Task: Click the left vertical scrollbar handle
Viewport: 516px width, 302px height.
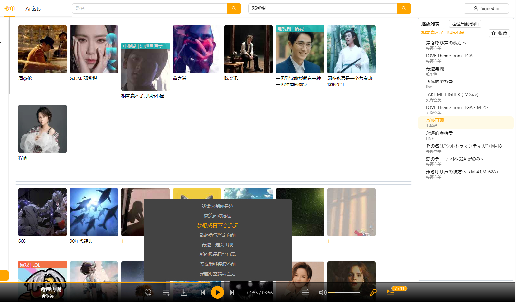Action: (x=9, y=55)
